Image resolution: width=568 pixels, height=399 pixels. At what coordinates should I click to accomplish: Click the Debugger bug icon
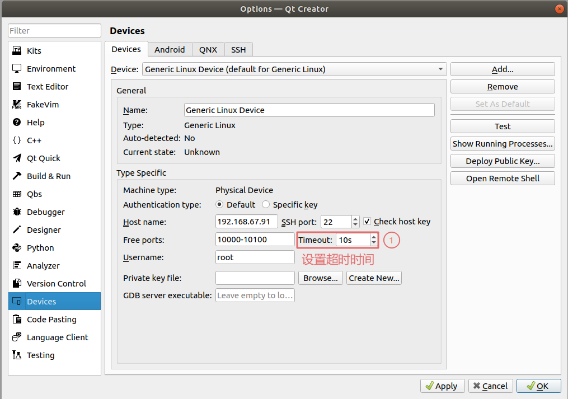(x=17, y=212)
